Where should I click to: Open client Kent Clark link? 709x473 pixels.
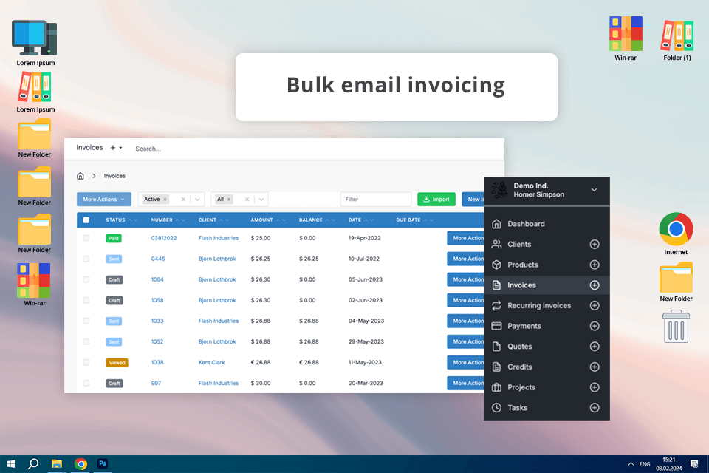211,363
